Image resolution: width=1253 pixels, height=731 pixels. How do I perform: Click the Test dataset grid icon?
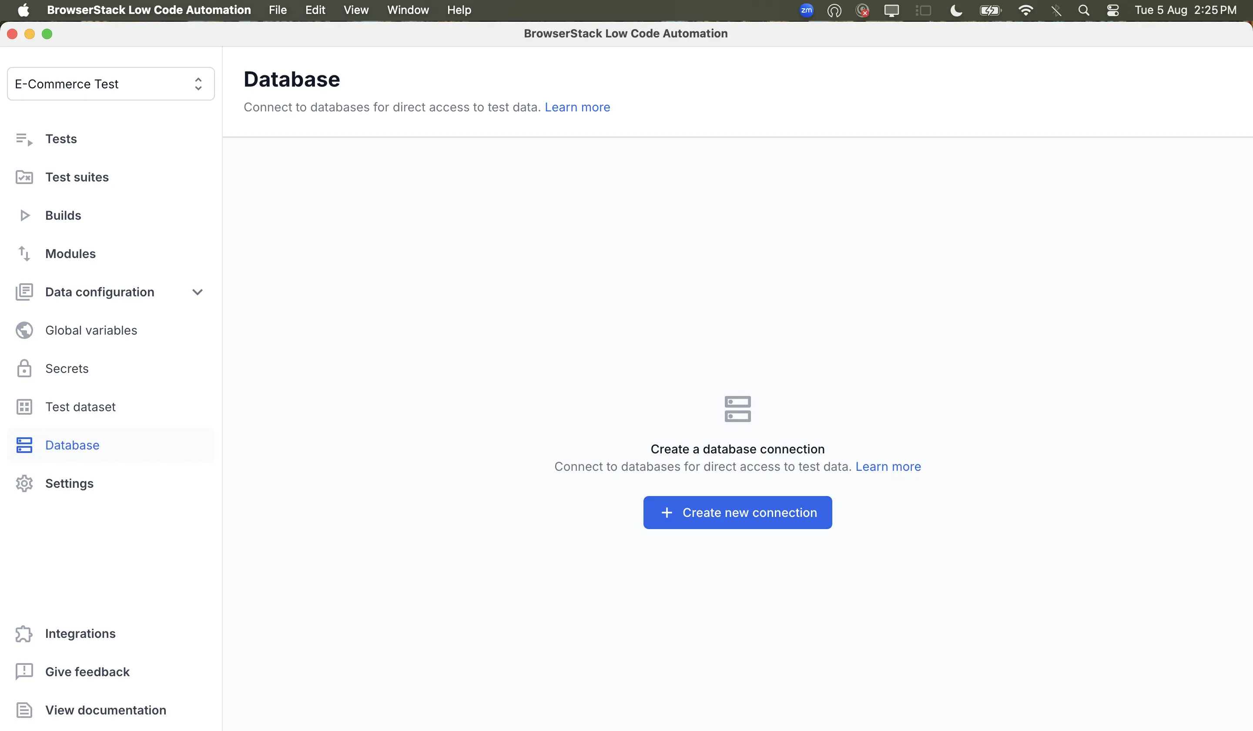click(x=24, y=407)
